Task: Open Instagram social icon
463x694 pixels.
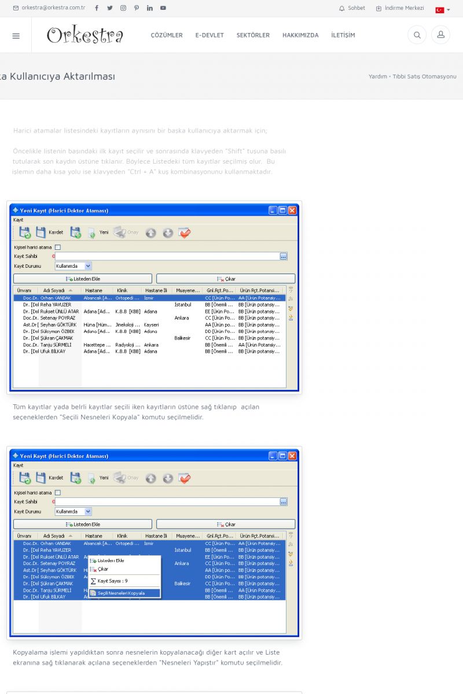Action: click(123, 8)
